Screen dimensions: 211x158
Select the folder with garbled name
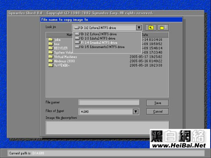[59, 65]
